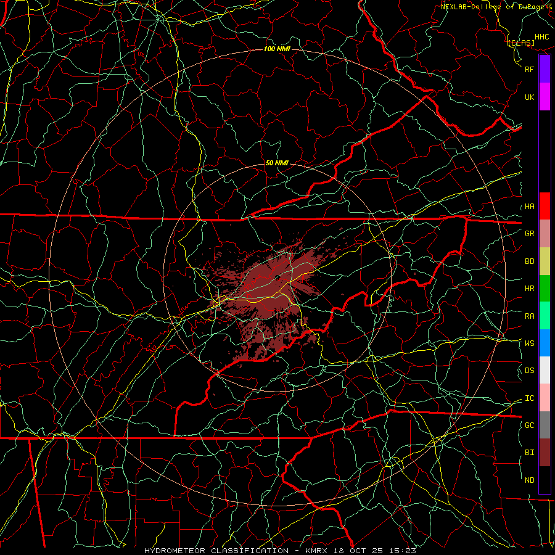555x555 pixels.
Task: Click the "HR" legend label
Action: pyautogui.click(x=530, y=288)
